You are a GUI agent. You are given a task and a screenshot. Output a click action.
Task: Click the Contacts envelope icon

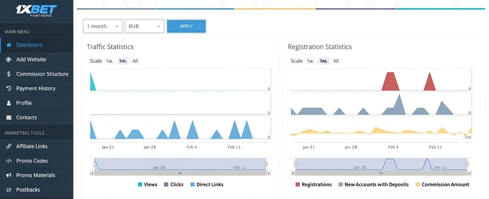click(9, 117)
